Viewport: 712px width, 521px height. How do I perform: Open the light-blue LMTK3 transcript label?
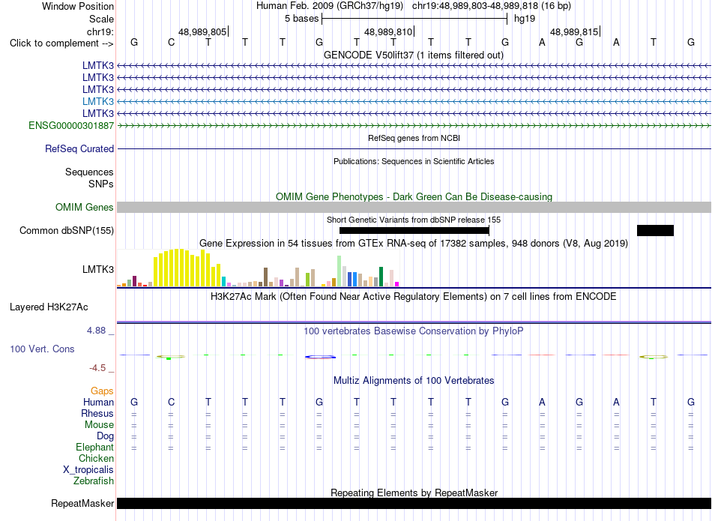point(98,101)
